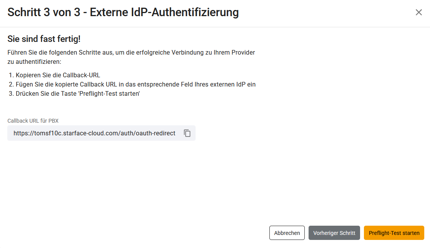Click the word 'Provider' in the intro
This screenshot has height=248, width=430.
click(x=243, y=52)
